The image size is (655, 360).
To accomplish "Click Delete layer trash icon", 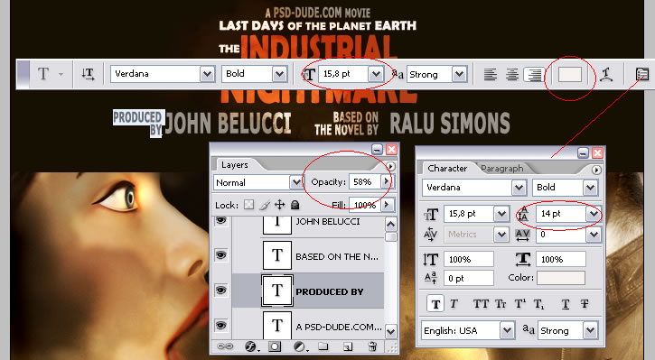I will tap(372, 346).
